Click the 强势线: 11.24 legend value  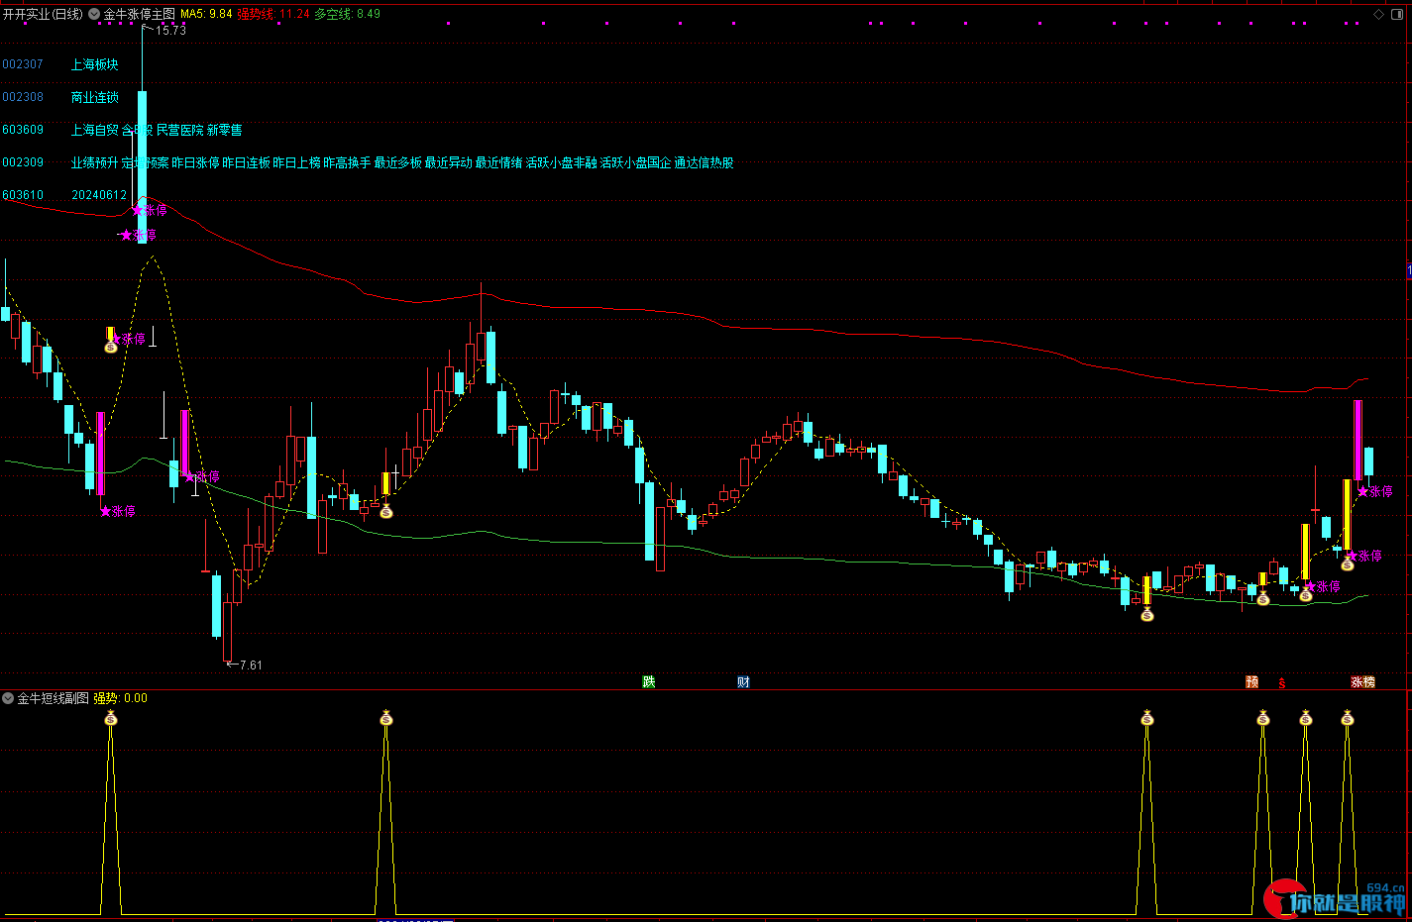tap(273, 14)
